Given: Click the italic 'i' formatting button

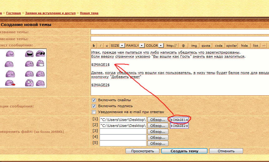Looking at the screenshot, I should pos(100,45).
